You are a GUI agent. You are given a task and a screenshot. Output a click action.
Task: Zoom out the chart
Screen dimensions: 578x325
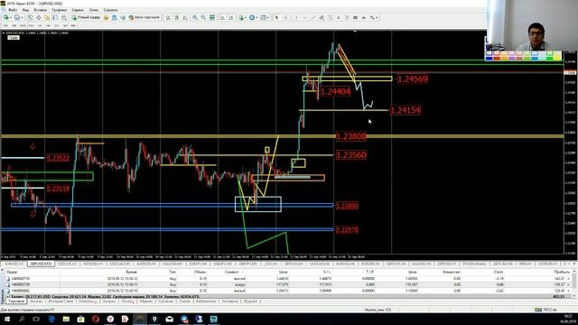203,17
